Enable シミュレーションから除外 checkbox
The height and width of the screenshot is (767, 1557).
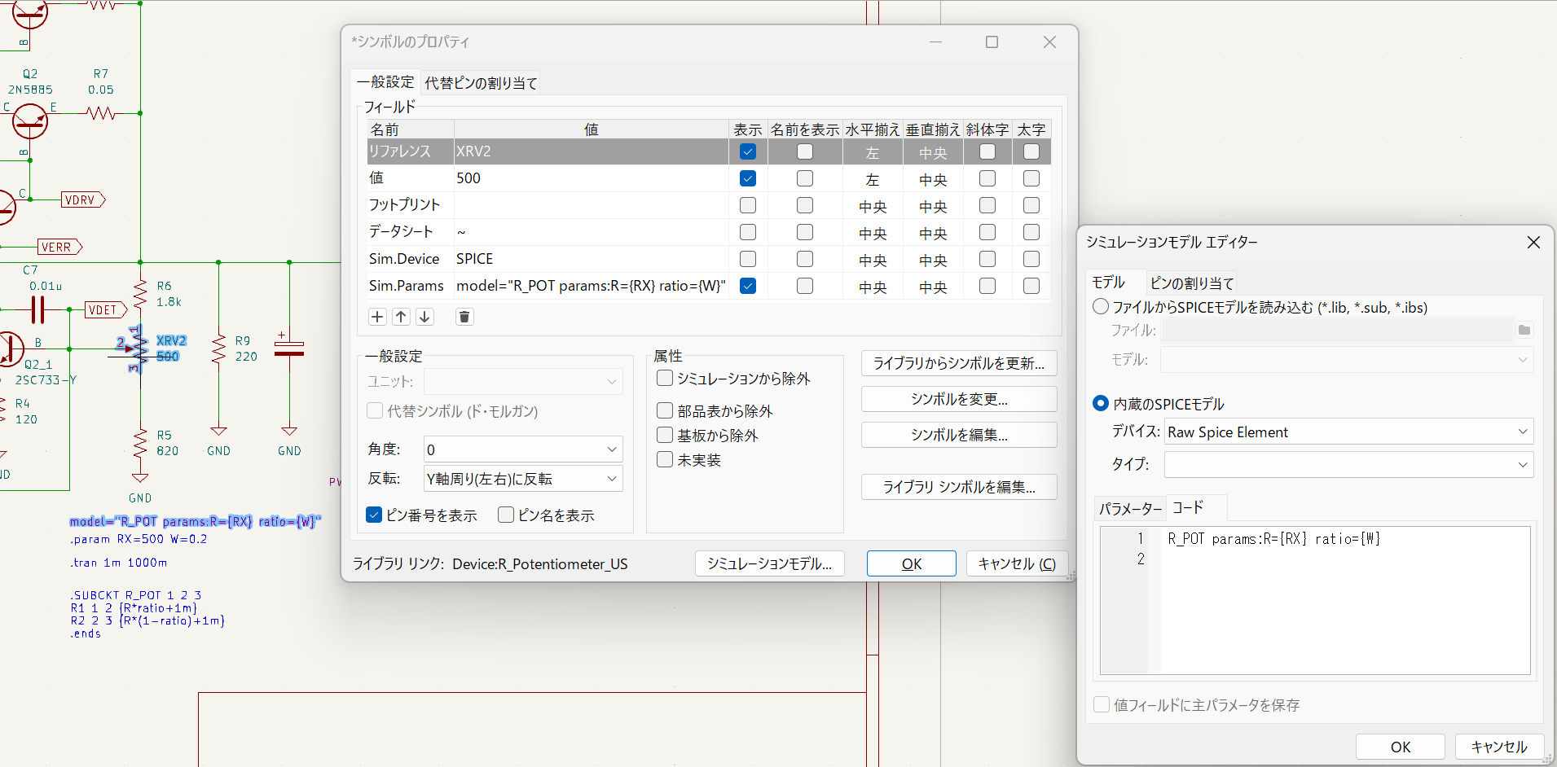(x=665, y=378)
